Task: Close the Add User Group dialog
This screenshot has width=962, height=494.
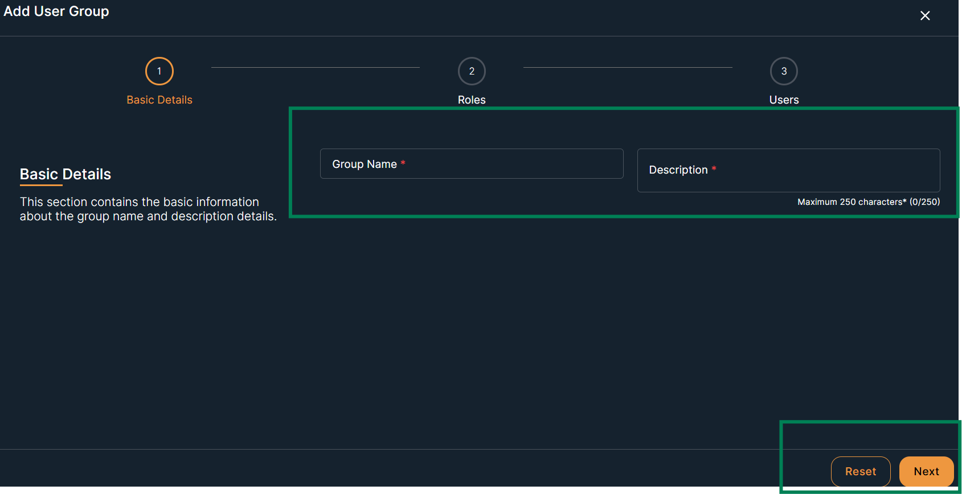Action: point(925,16)
